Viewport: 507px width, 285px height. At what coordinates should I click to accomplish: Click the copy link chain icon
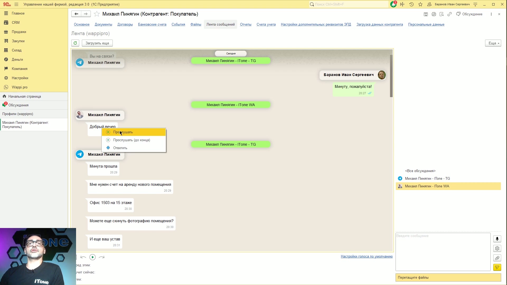pyautogui.click(x=449, y=14)
